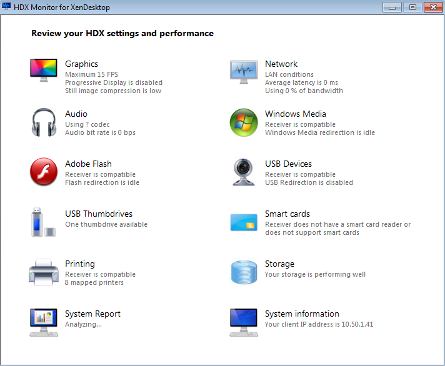This screenshot has width=445, height=366.
Task: Click the USB Devices webcam icon
Action: pos(244,172)
